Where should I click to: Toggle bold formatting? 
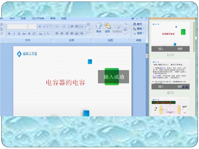(x=9, y=34)
